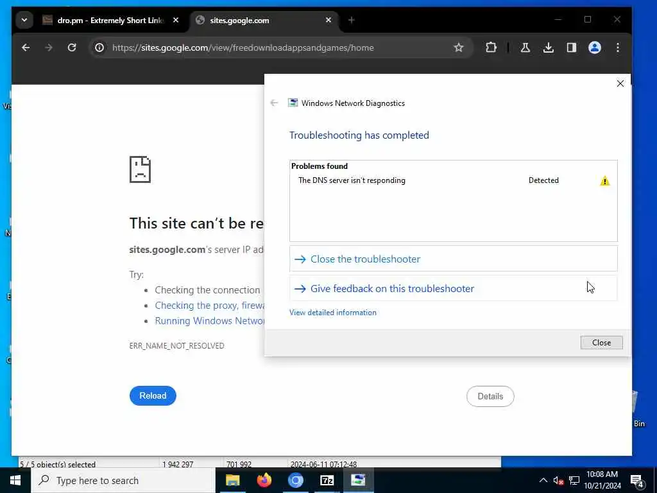This screenshot has height=493, width=657.
Task: Click the Close button in diagnostics dialog
Action: [601, 343]
